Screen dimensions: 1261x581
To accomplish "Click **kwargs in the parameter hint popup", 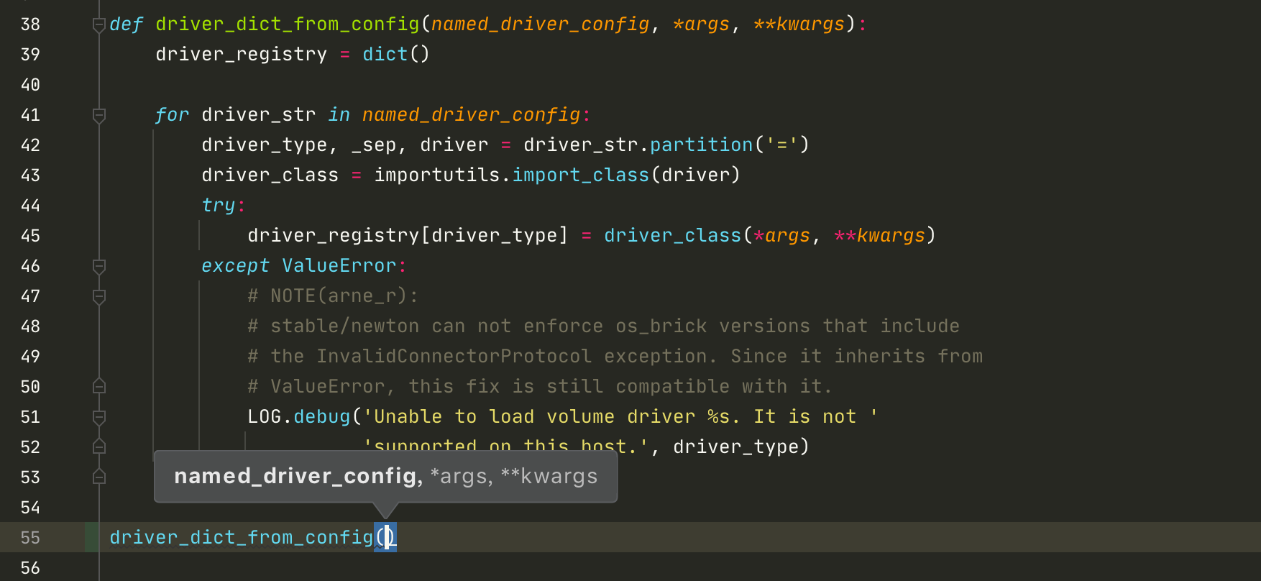I will pos(549,476).
